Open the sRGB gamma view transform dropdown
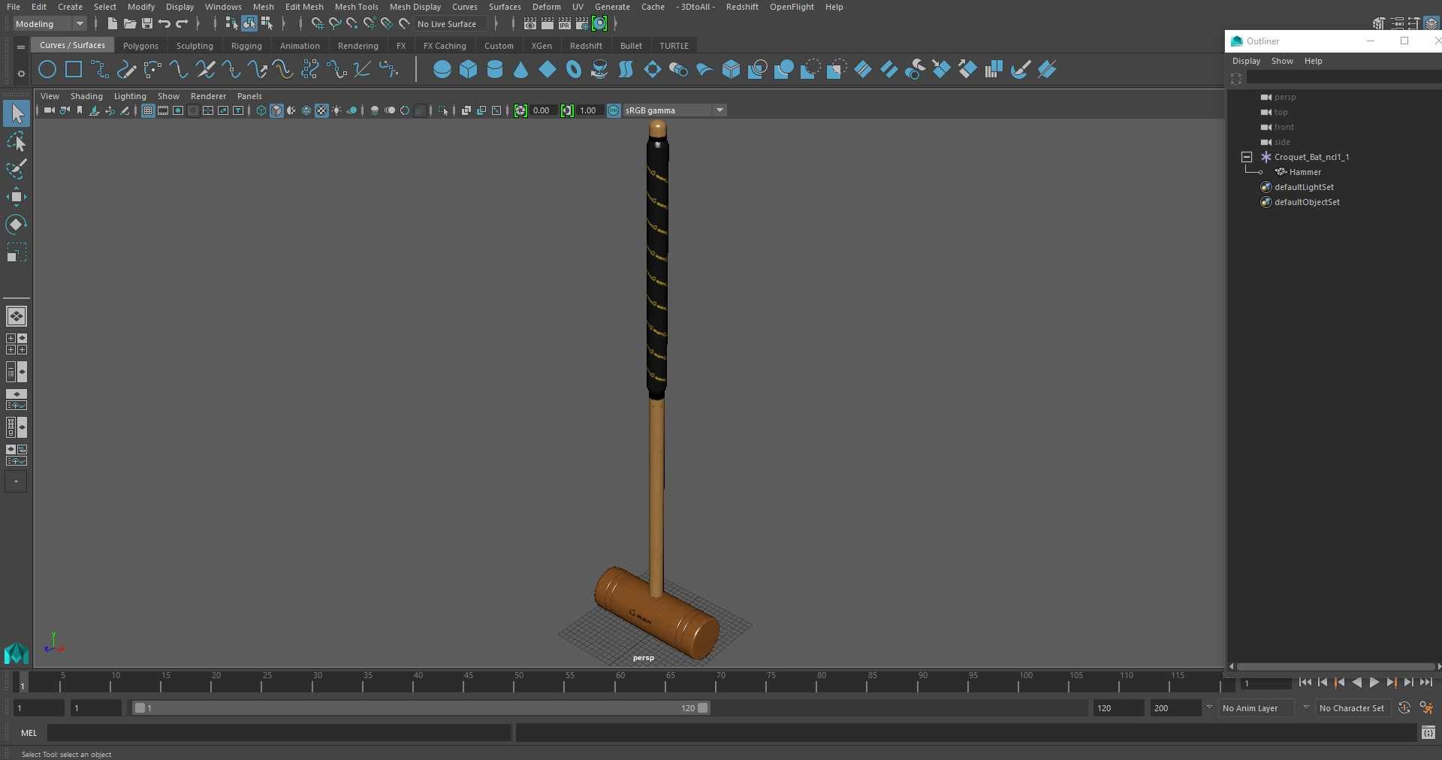 (674, 110)
